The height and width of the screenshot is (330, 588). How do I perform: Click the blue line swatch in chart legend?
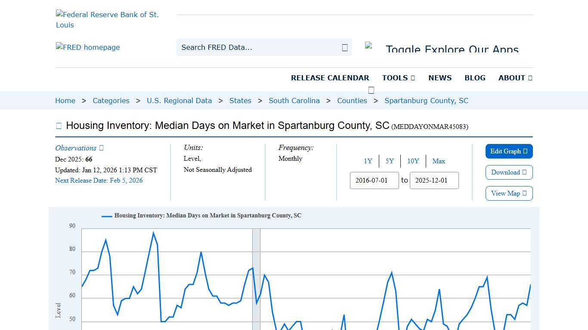[106, 216]
